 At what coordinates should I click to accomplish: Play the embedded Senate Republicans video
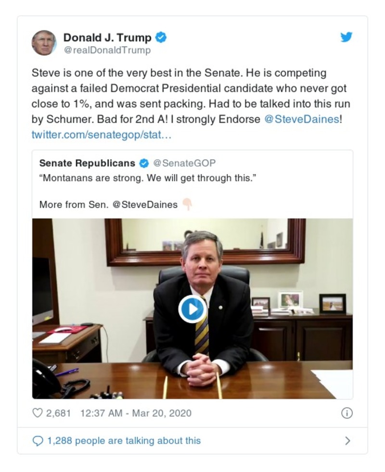coord(192,309)
